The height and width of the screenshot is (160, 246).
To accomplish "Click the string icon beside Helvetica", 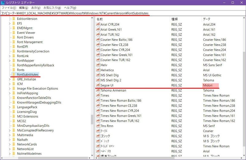I will coord(98,70).
